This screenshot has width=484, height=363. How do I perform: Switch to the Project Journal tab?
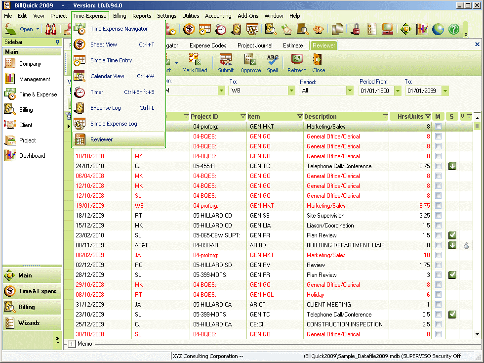tap(255, 45)
